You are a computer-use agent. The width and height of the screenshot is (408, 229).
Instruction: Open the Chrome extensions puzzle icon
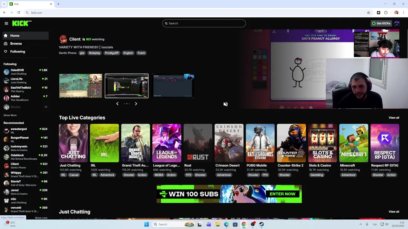386,13
